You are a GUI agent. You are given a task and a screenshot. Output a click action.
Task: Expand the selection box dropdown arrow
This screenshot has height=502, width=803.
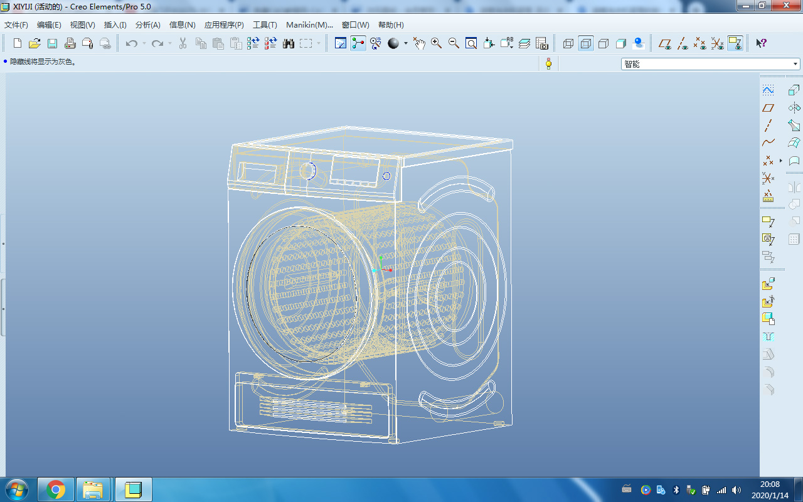(x=319, y=43)
